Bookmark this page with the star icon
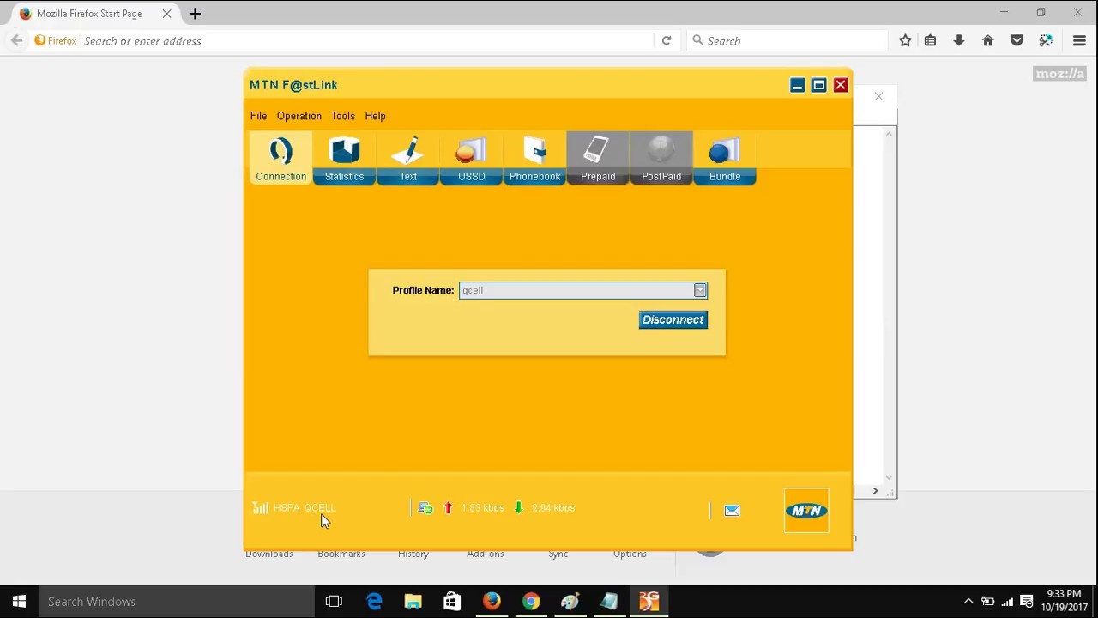This screenshot has width=1098, height=618. pos(905,40)
